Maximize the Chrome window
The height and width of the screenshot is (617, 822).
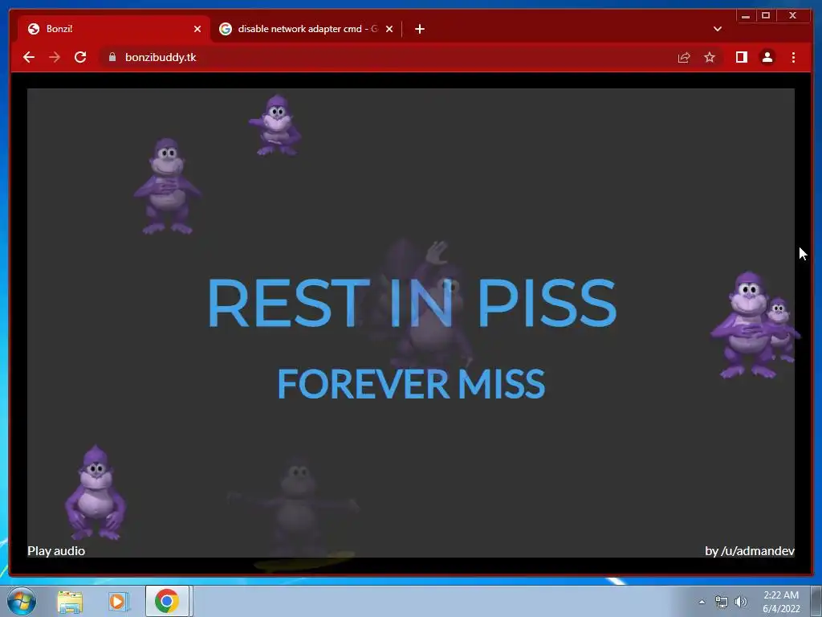click(x=765, y=16)
